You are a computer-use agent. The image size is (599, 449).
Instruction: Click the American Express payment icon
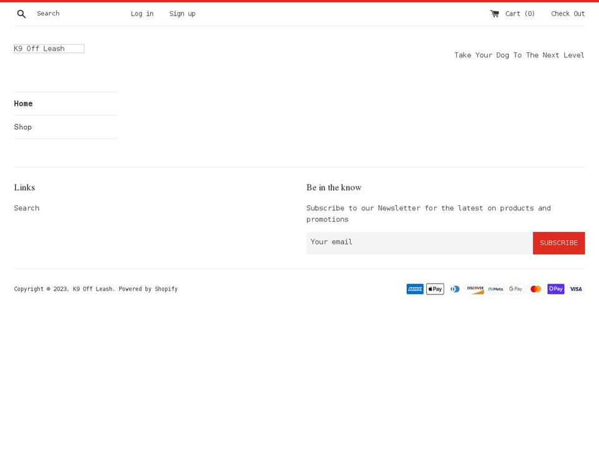pyautogui.click(x=415, y=289)
